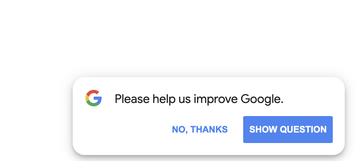Decline the survey with NO, THANKS

pyautogui.click(x=200, y=130)
